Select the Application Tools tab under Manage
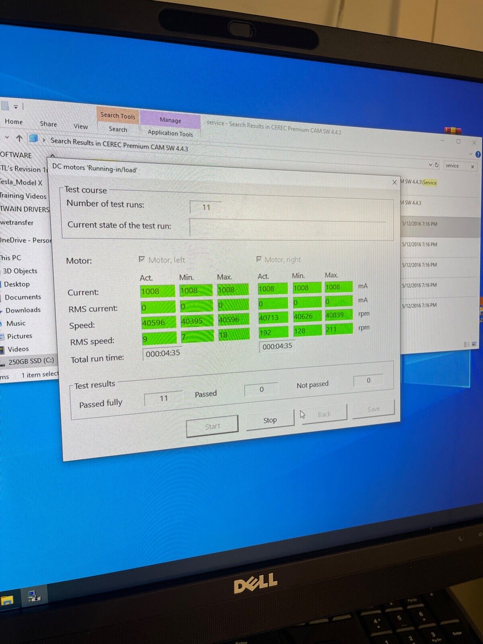This screenshot has width=483, height=644. [170, 133]
